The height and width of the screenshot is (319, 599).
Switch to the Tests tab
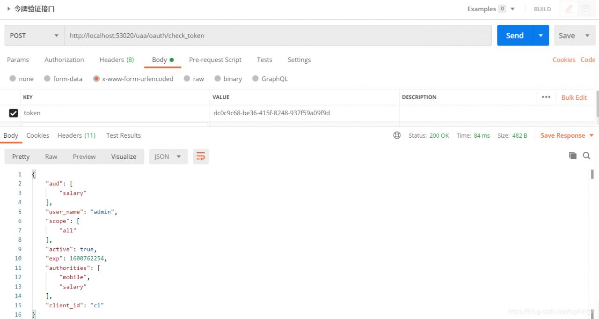pyautogui.click(x=264, y=60)
